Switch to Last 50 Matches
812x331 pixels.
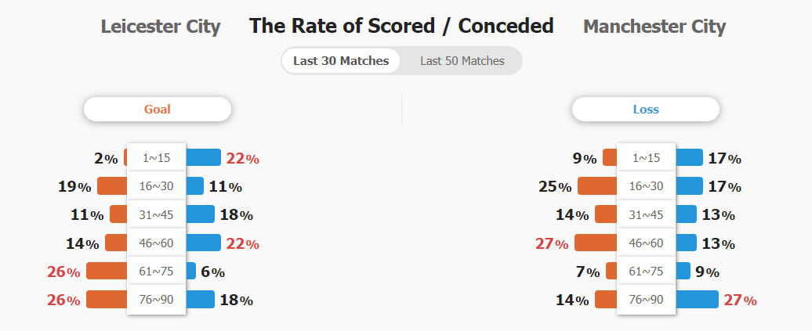462,61
